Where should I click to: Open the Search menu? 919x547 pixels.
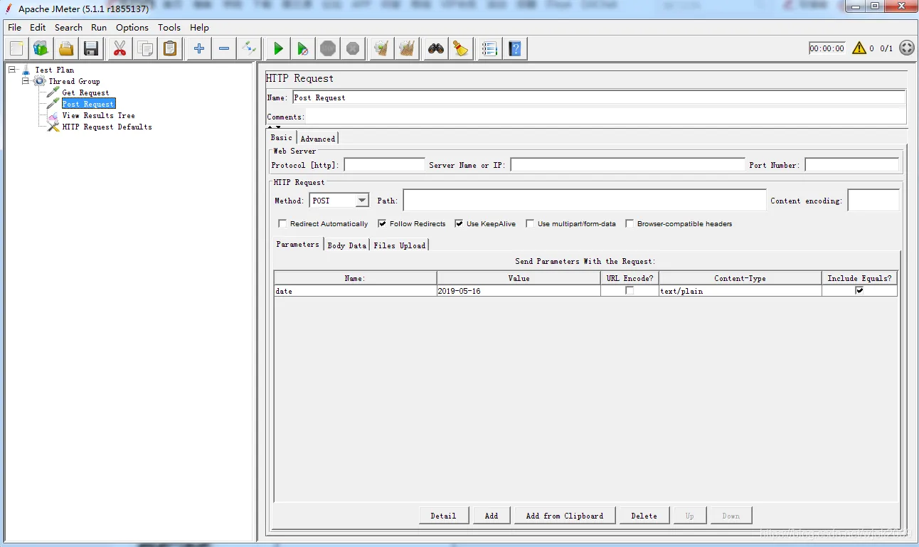point(68,28)
